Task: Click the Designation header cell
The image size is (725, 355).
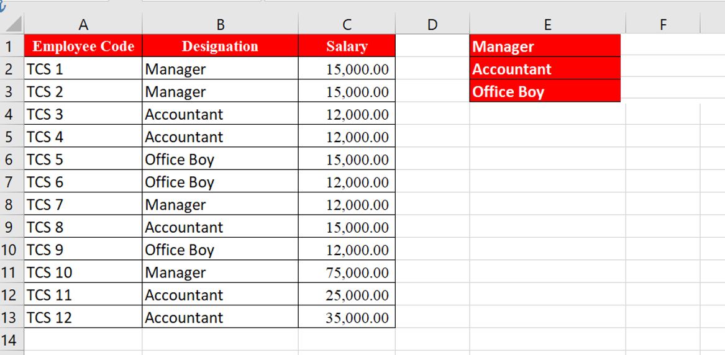Action: tap(220, 46)
